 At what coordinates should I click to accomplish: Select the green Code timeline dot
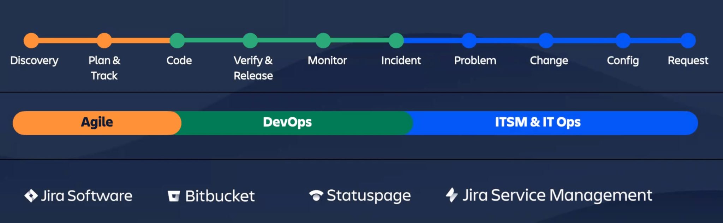pos(177,41)
